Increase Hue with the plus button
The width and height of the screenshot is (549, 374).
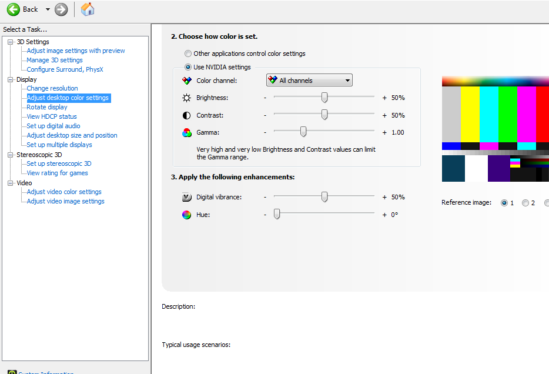point(384,215)
